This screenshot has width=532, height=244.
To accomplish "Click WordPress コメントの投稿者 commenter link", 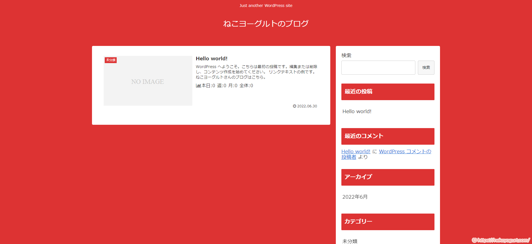I will [x=405, y=152].
